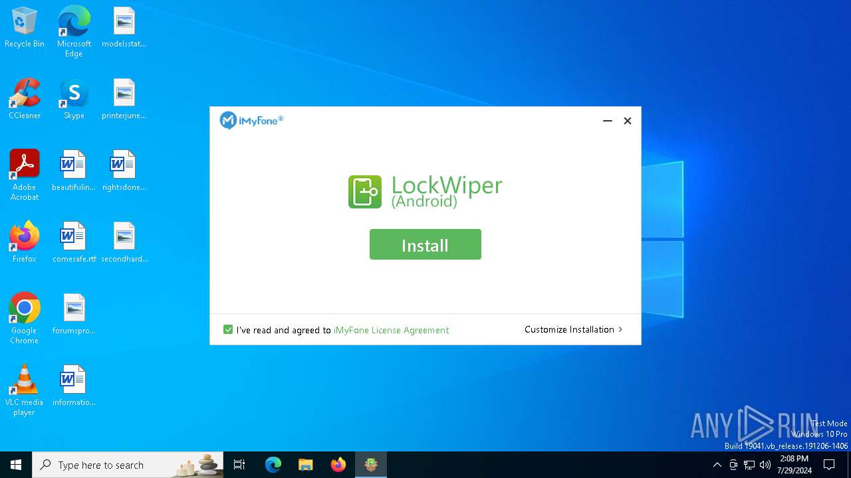The height and width of the screenshot is (478, 851).
Task: Open the Windows Start menu
Action: (x=16, y=465)
